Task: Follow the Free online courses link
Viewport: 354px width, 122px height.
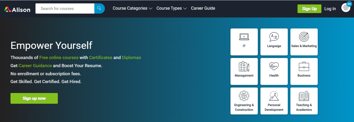Action: click(x=59, y=57)
